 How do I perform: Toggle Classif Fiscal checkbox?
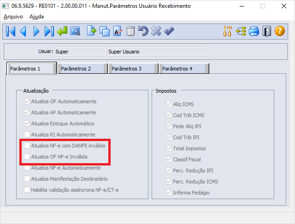click(169, 159)
